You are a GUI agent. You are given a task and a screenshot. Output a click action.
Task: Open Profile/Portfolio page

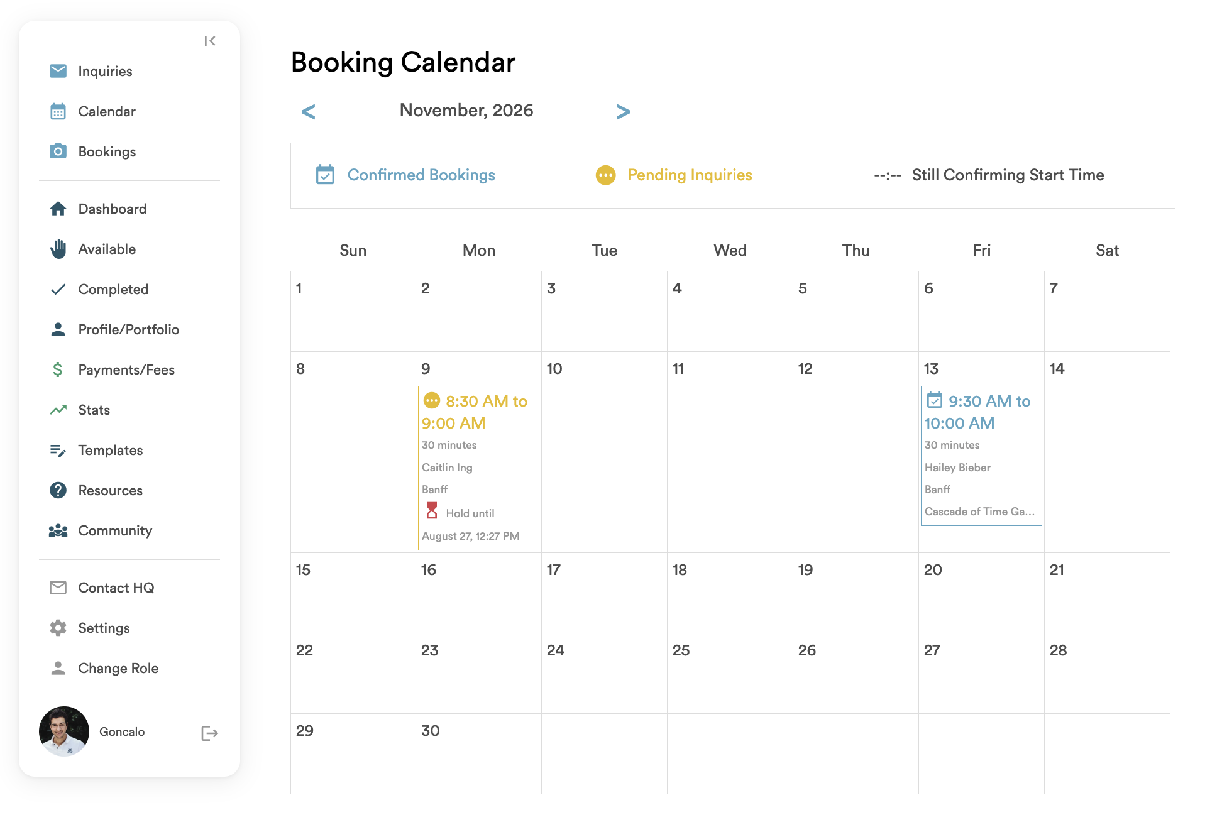click(x=129, y=329)
